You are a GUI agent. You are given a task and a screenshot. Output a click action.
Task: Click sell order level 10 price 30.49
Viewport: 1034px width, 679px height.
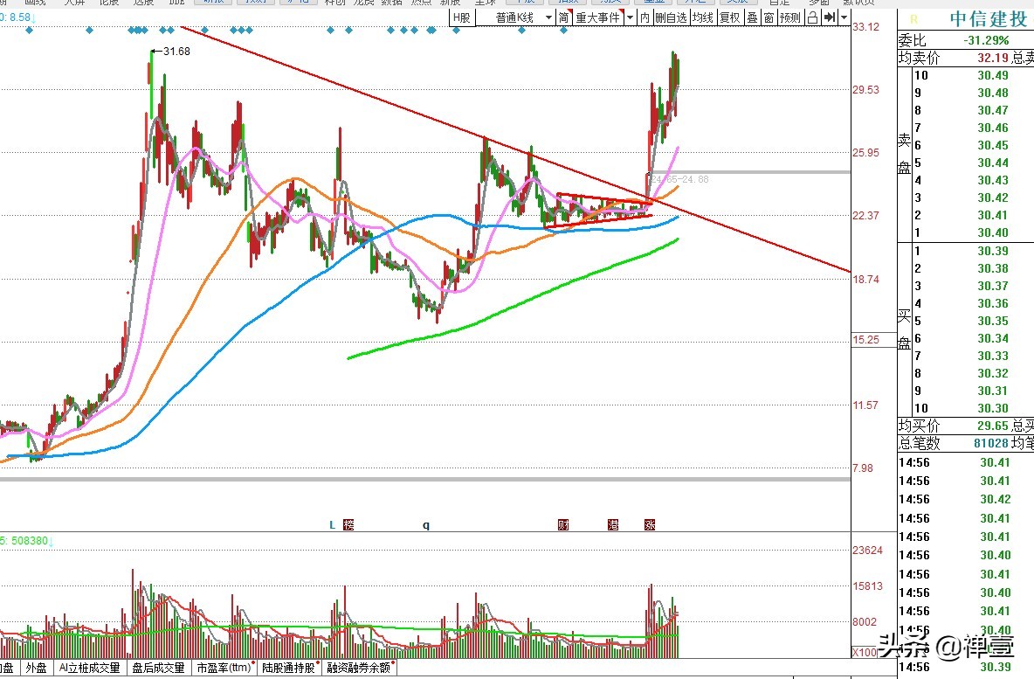pyautogui.click(x=992, y=75)
